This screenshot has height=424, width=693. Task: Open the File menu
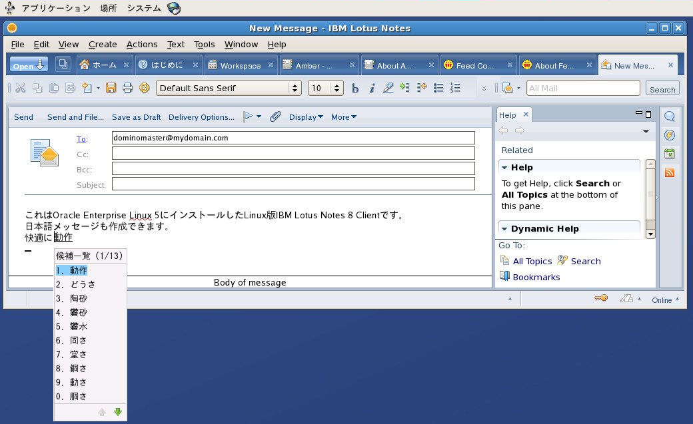(x=18, y=44)
